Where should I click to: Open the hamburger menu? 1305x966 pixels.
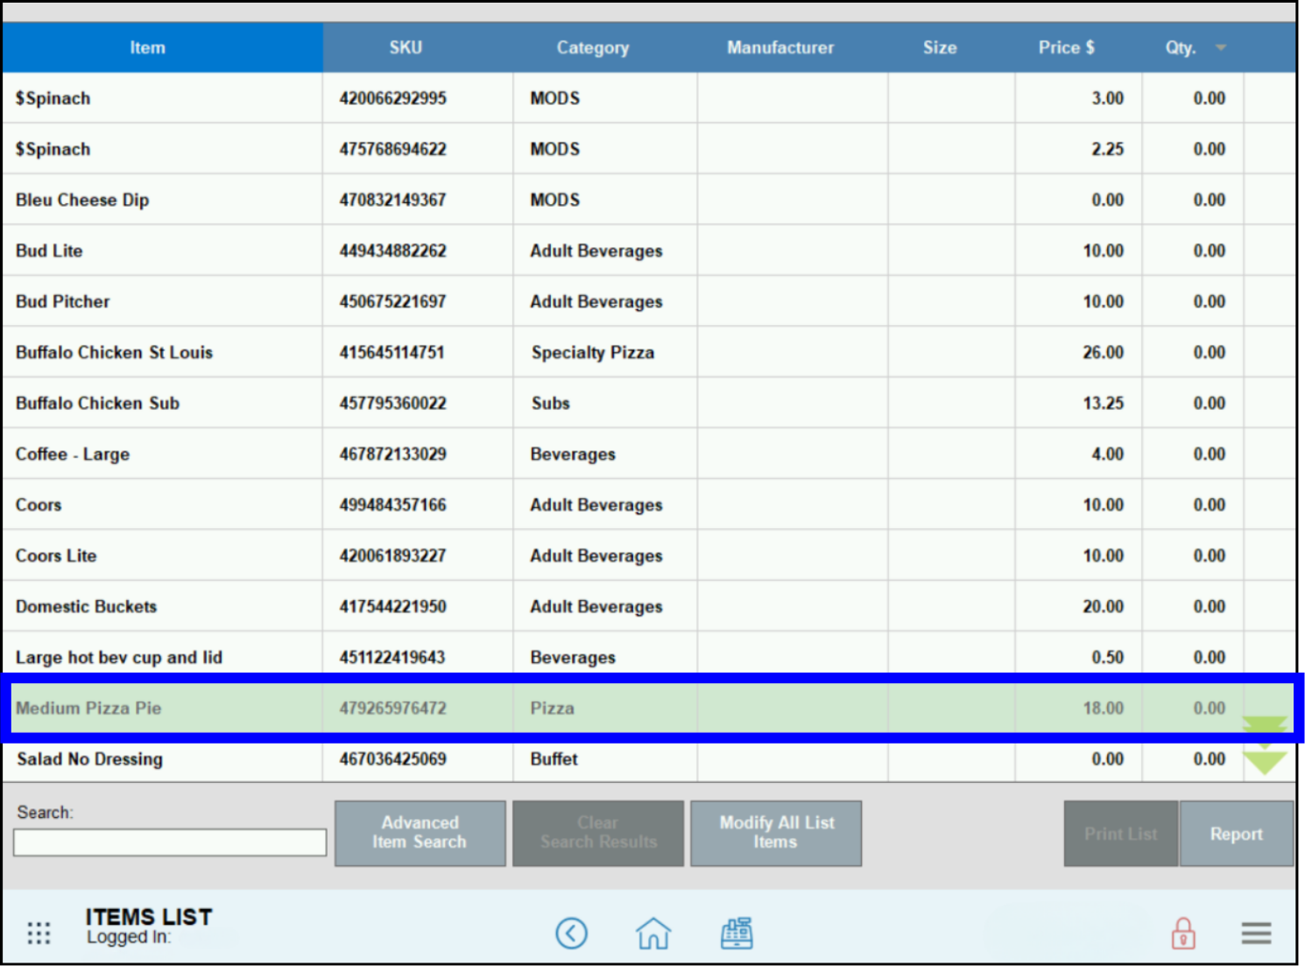click(x=1255, y=934)
